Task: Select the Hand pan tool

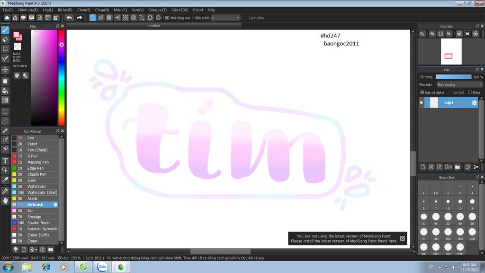Action: coord(5,200)
